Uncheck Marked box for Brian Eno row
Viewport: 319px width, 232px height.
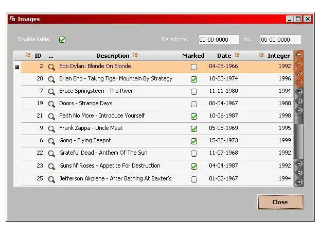coord(194,79)
